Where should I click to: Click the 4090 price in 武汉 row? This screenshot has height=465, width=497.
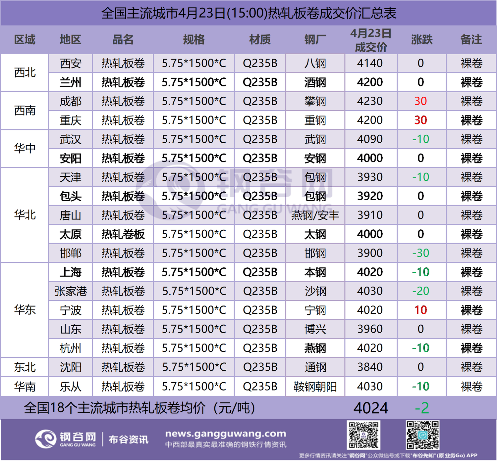(x=370, y=139)
